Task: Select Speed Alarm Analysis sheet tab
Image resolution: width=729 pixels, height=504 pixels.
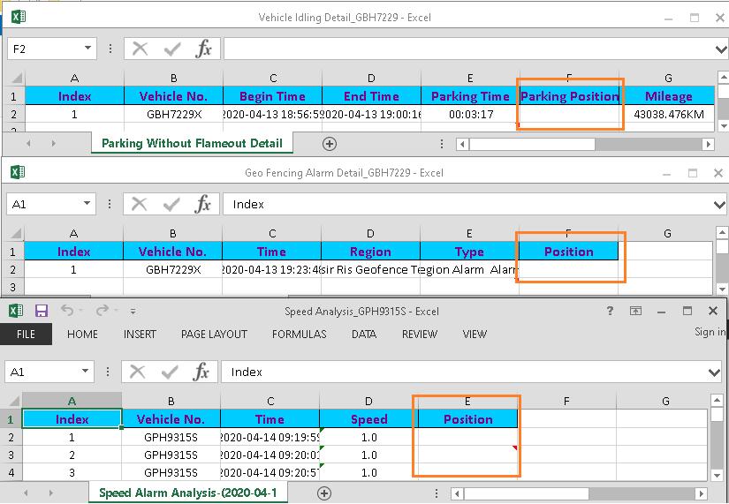Action: tap(188, 493)
